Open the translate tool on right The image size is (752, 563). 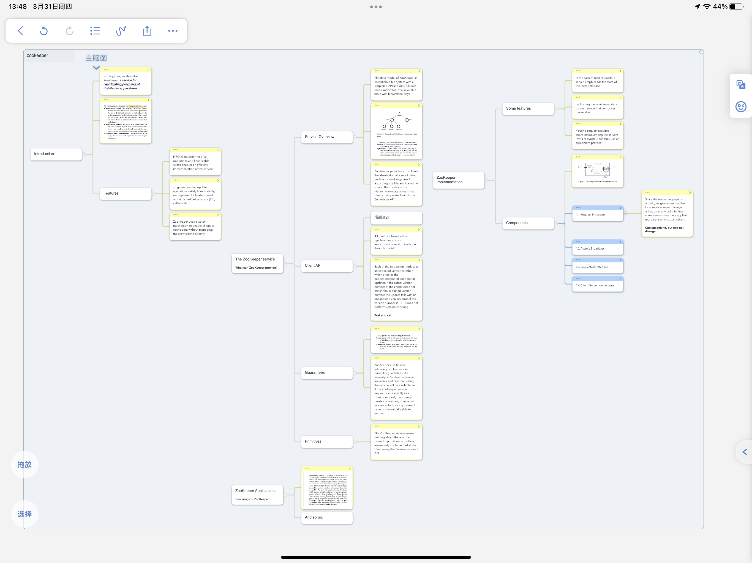[x=740, y=84]
